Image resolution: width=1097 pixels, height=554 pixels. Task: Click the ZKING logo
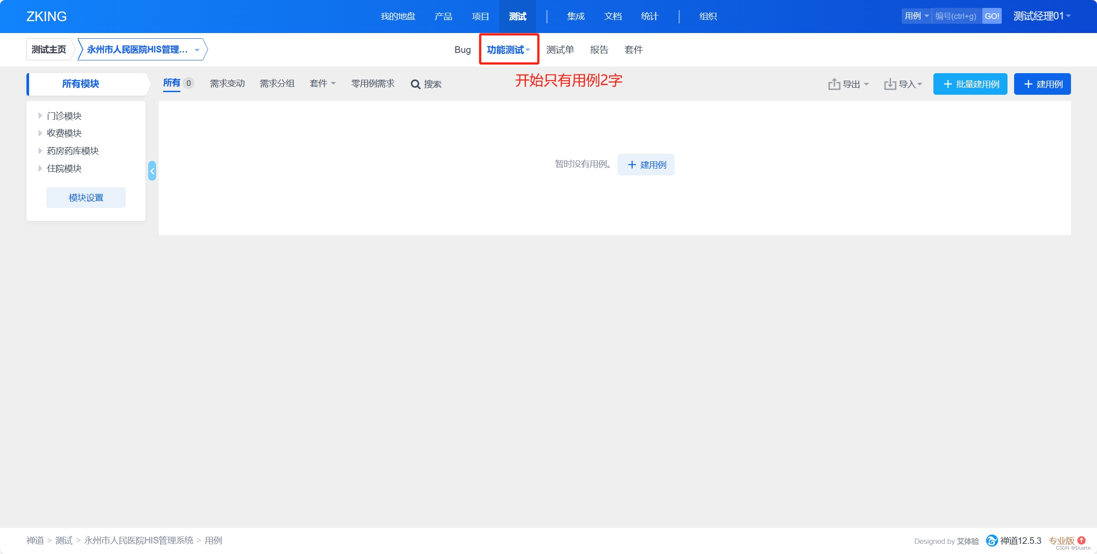[46, 16]
